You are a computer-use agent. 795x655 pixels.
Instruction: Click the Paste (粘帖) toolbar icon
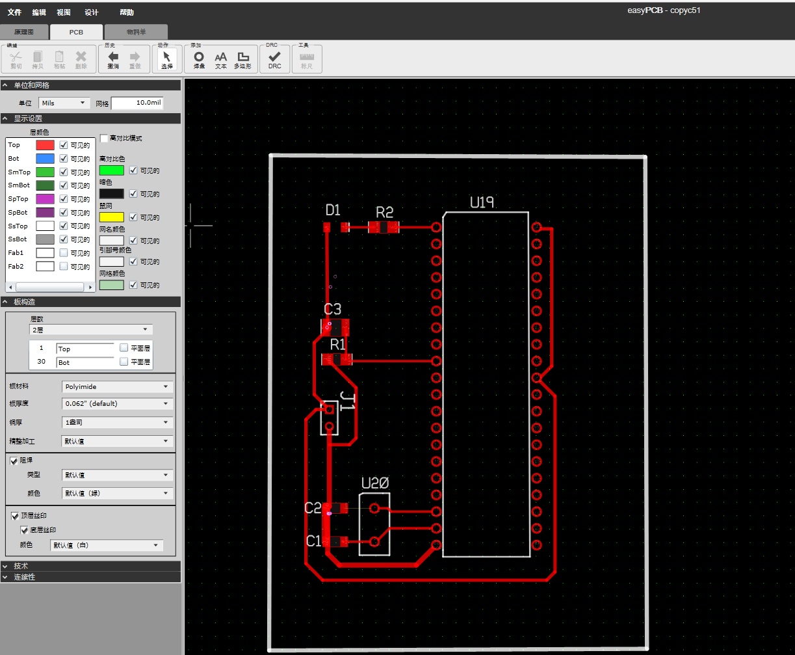pos(59,57)
